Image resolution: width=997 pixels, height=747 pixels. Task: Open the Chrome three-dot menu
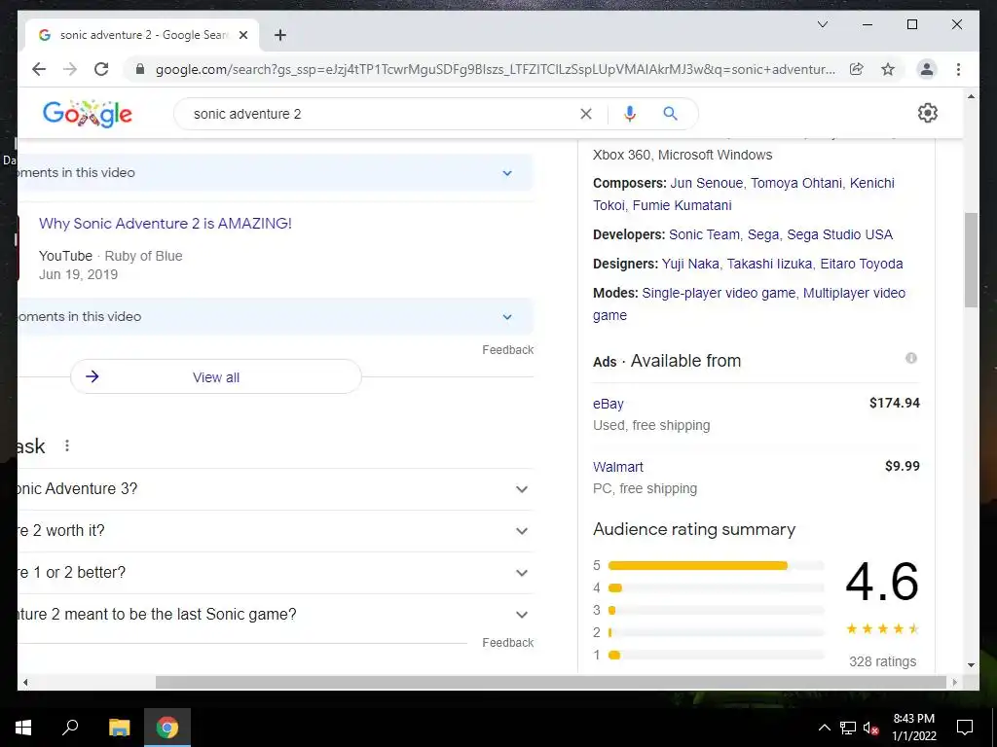[x=958, y=69]
